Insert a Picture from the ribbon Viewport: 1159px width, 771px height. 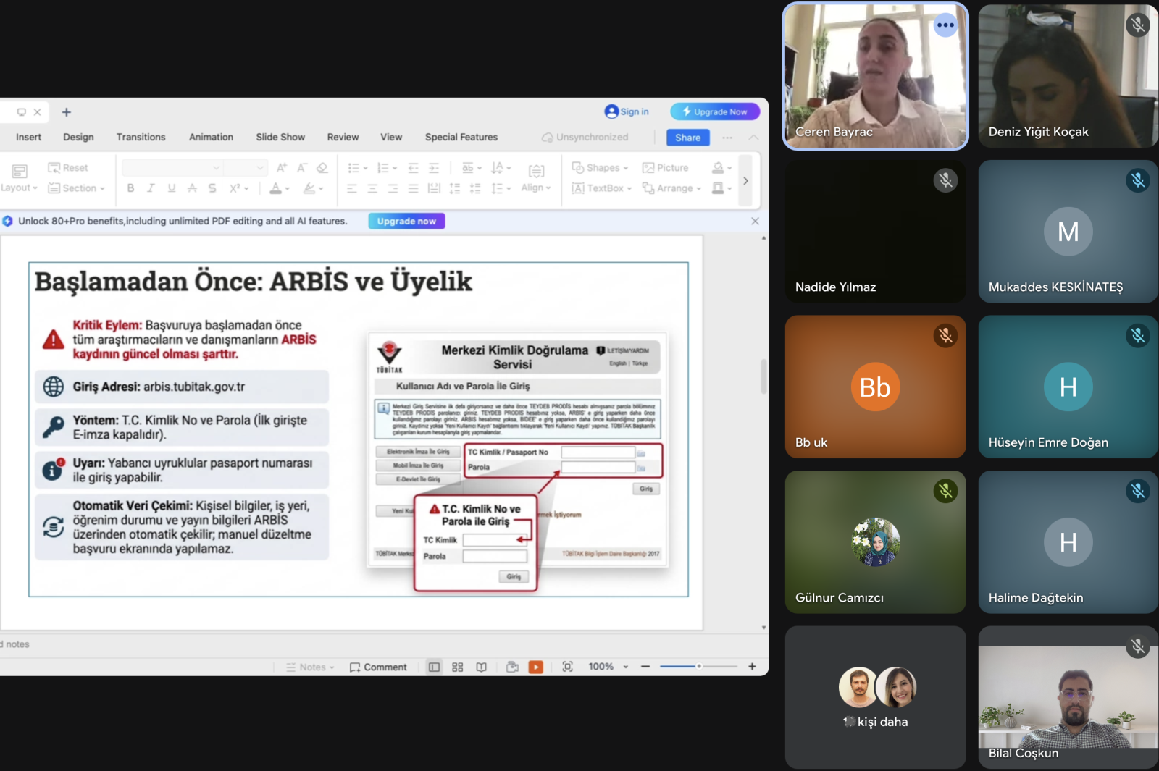point(665,168)
